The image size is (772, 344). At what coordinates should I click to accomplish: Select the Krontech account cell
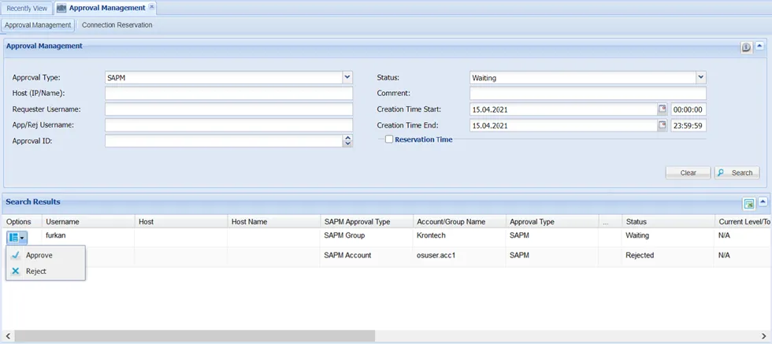click(459, 235)
